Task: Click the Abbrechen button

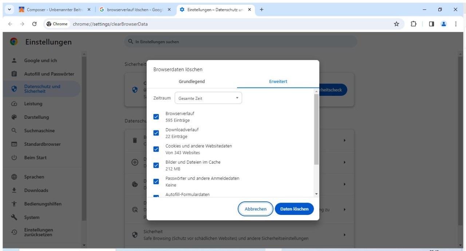Action: pos(256,209)
